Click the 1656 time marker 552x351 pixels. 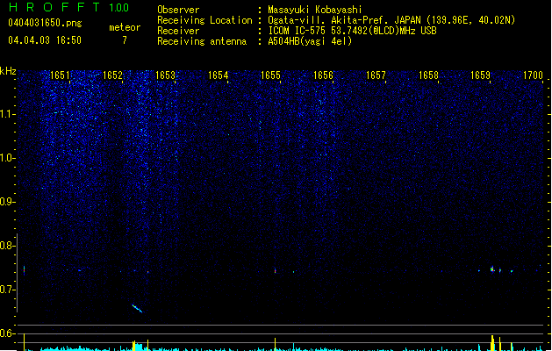click(323, 75)
